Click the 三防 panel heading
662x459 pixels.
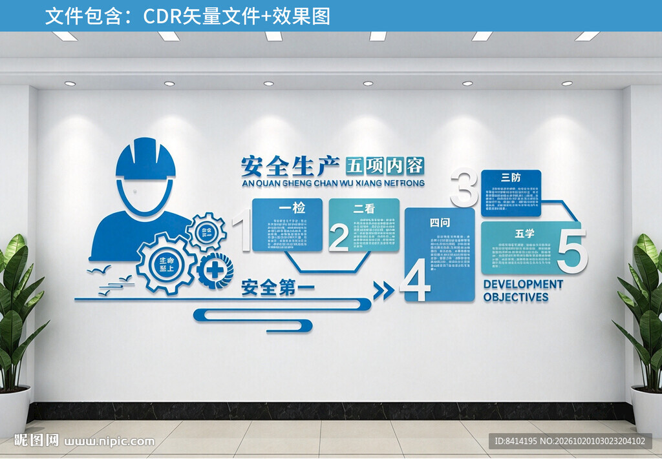coord(511,178)
